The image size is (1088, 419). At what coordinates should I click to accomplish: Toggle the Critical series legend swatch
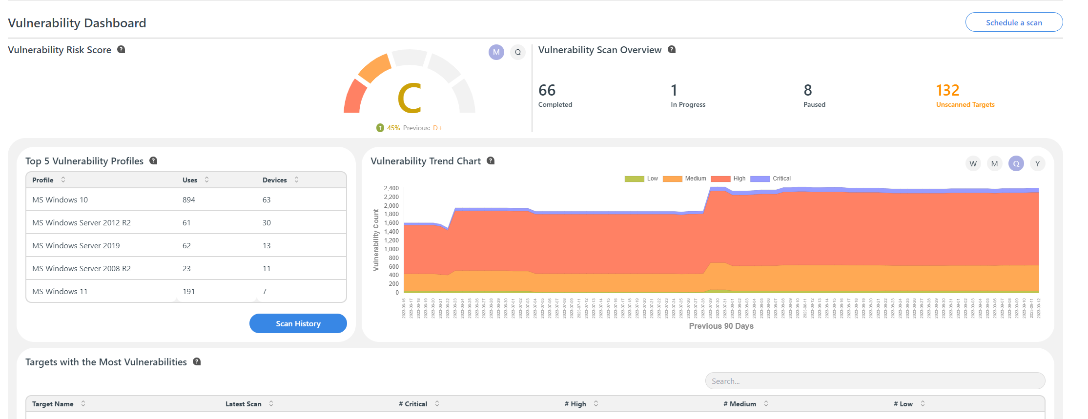point(760,179)
